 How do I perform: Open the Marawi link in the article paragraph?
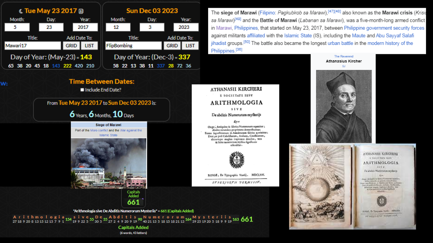click(224, 28)
